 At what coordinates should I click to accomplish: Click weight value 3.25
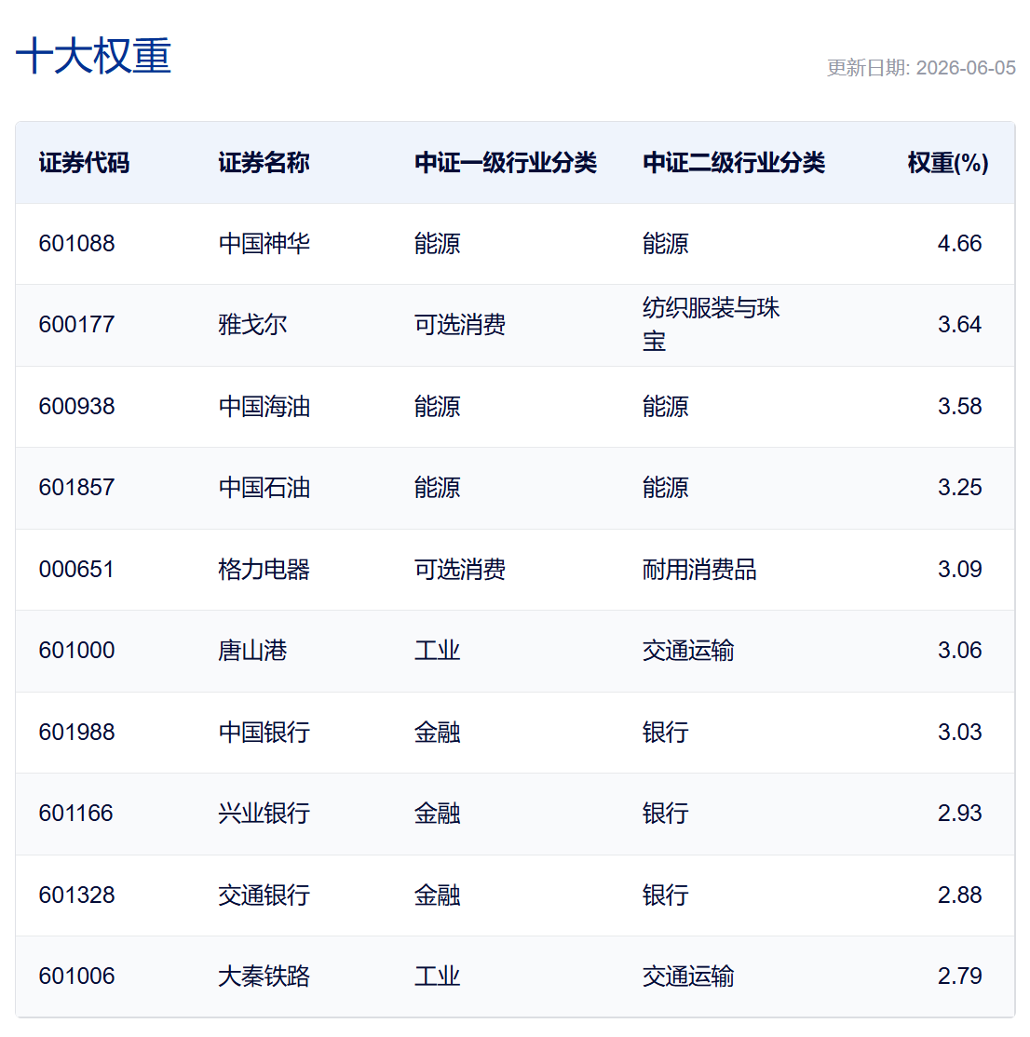(x=960, y=488)
